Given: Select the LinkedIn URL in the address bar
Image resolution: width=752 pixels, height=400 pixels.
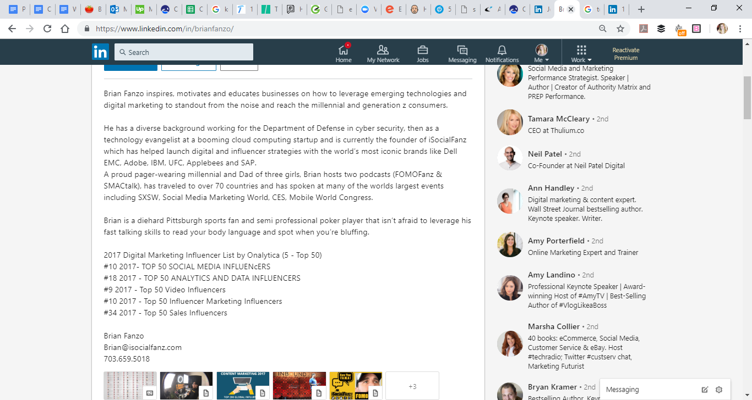Looking at the screenshot, I should point(165,29).
